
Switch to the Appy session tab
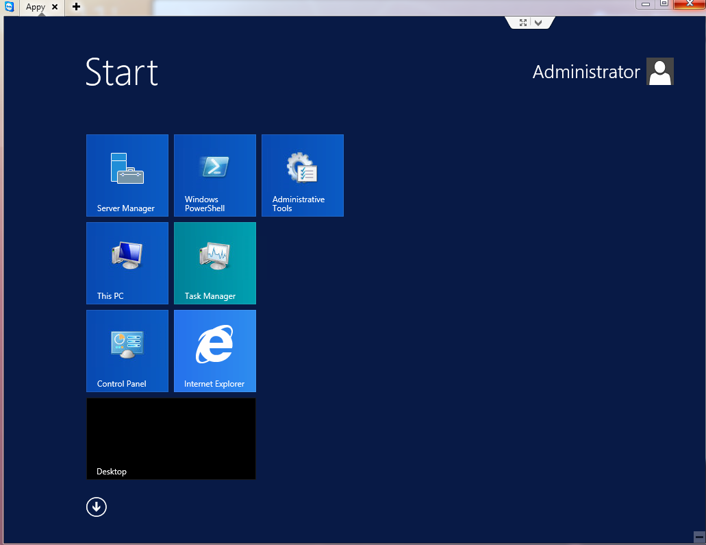click(x=36, y=8)
